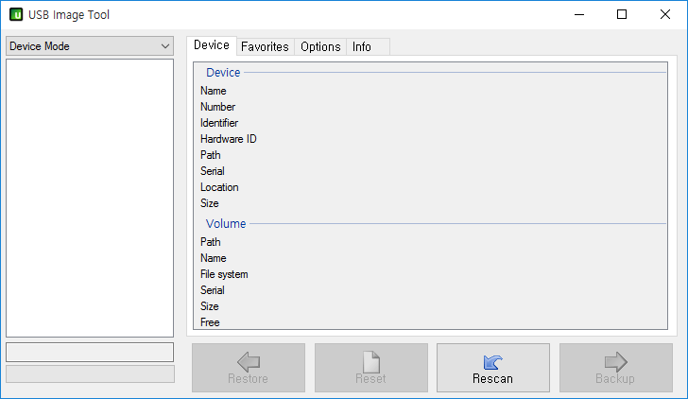The height and width of the screenshot is (399, 688).
Task: Click the Hardware ID label
Action: pos(228,139)
